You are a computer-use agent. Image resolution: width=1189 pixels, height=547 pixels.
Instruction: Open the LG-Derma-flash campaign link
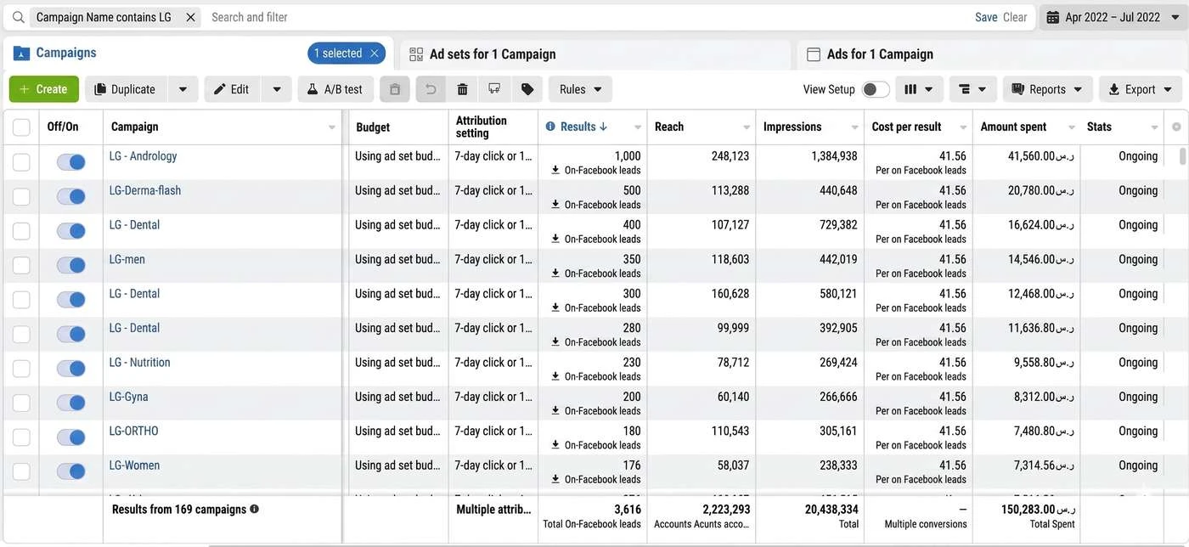pos(145,190)
